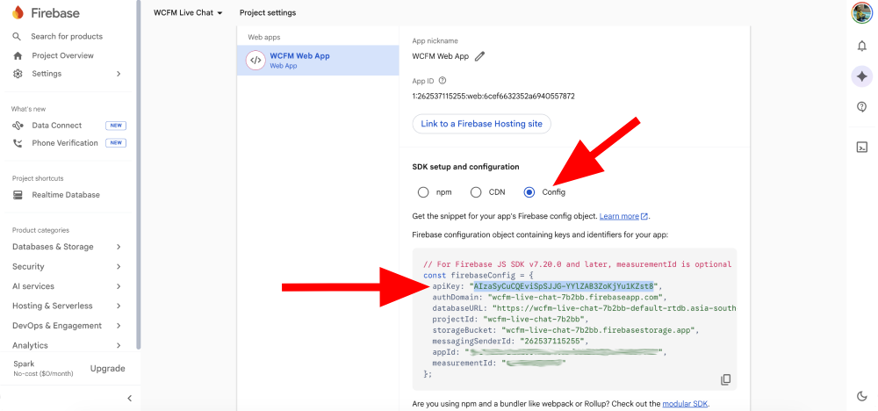Select the npm radio button

[423, 192]
